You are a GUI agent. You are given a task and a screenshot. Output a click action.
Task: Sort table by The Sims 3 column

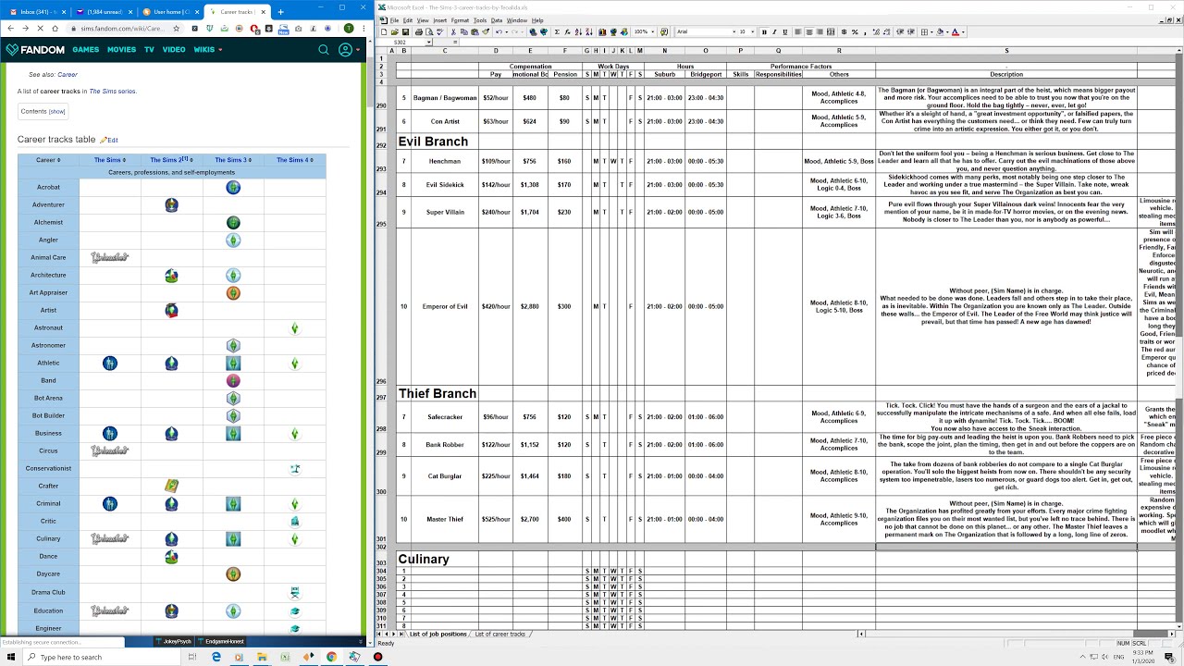tap(233, 160)
